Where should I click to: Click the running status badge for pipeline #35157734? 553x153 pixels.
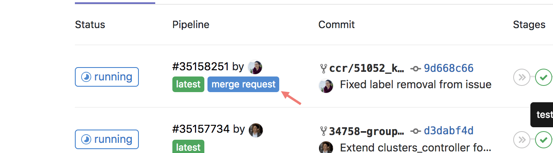[107, 139]
